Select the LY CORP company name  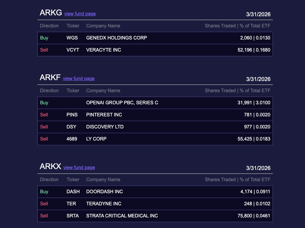(x=96, y=139)
